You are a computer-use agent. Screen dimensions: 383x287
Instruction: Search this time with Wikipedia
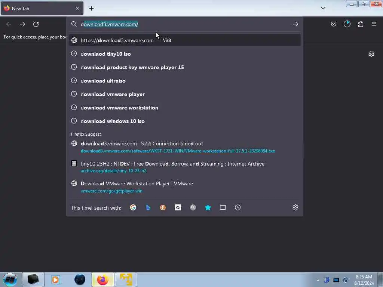coord(178,207)
